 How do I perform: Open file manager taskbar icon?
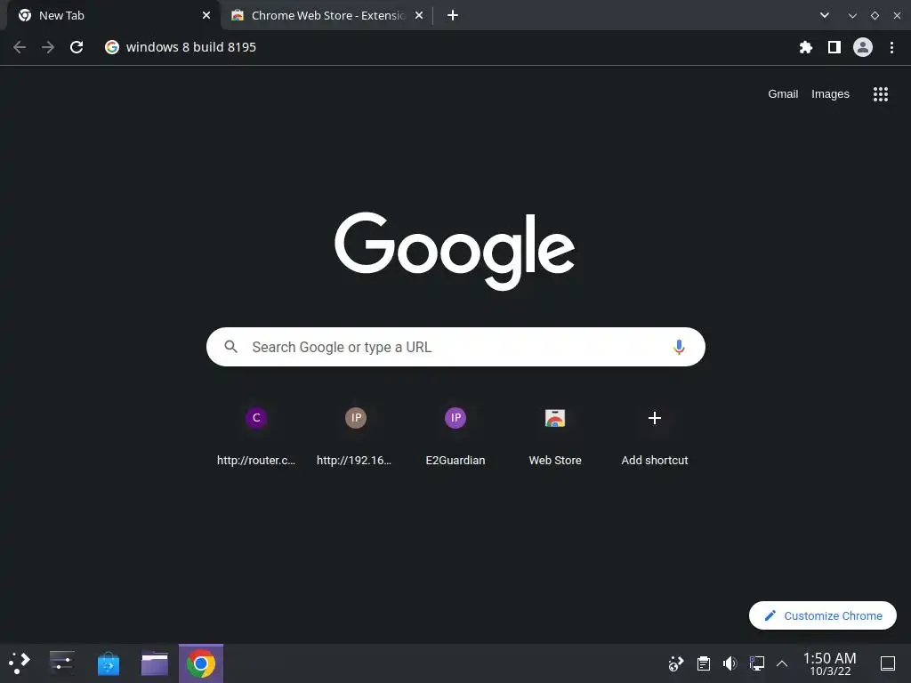tap(155, 663)
